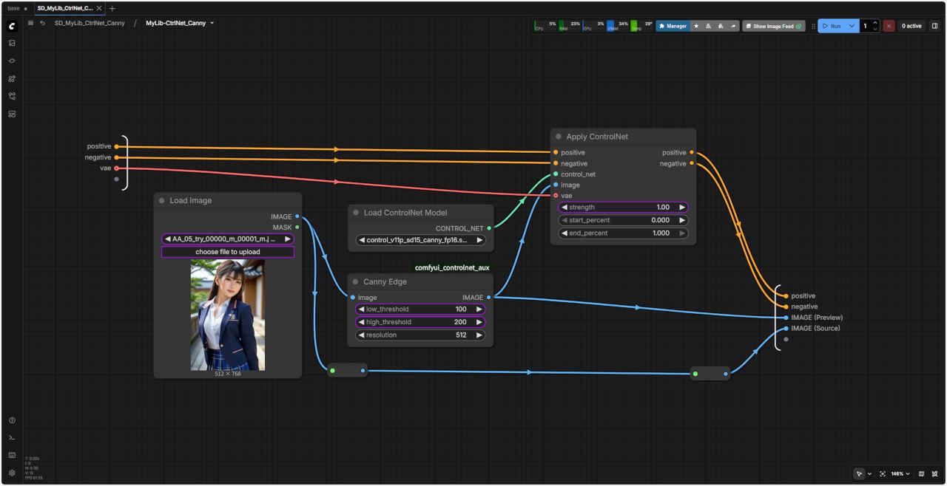The height and width of the screenshot is (486, 947).
Task: Click the Manager button
Action: click(672, 26)
